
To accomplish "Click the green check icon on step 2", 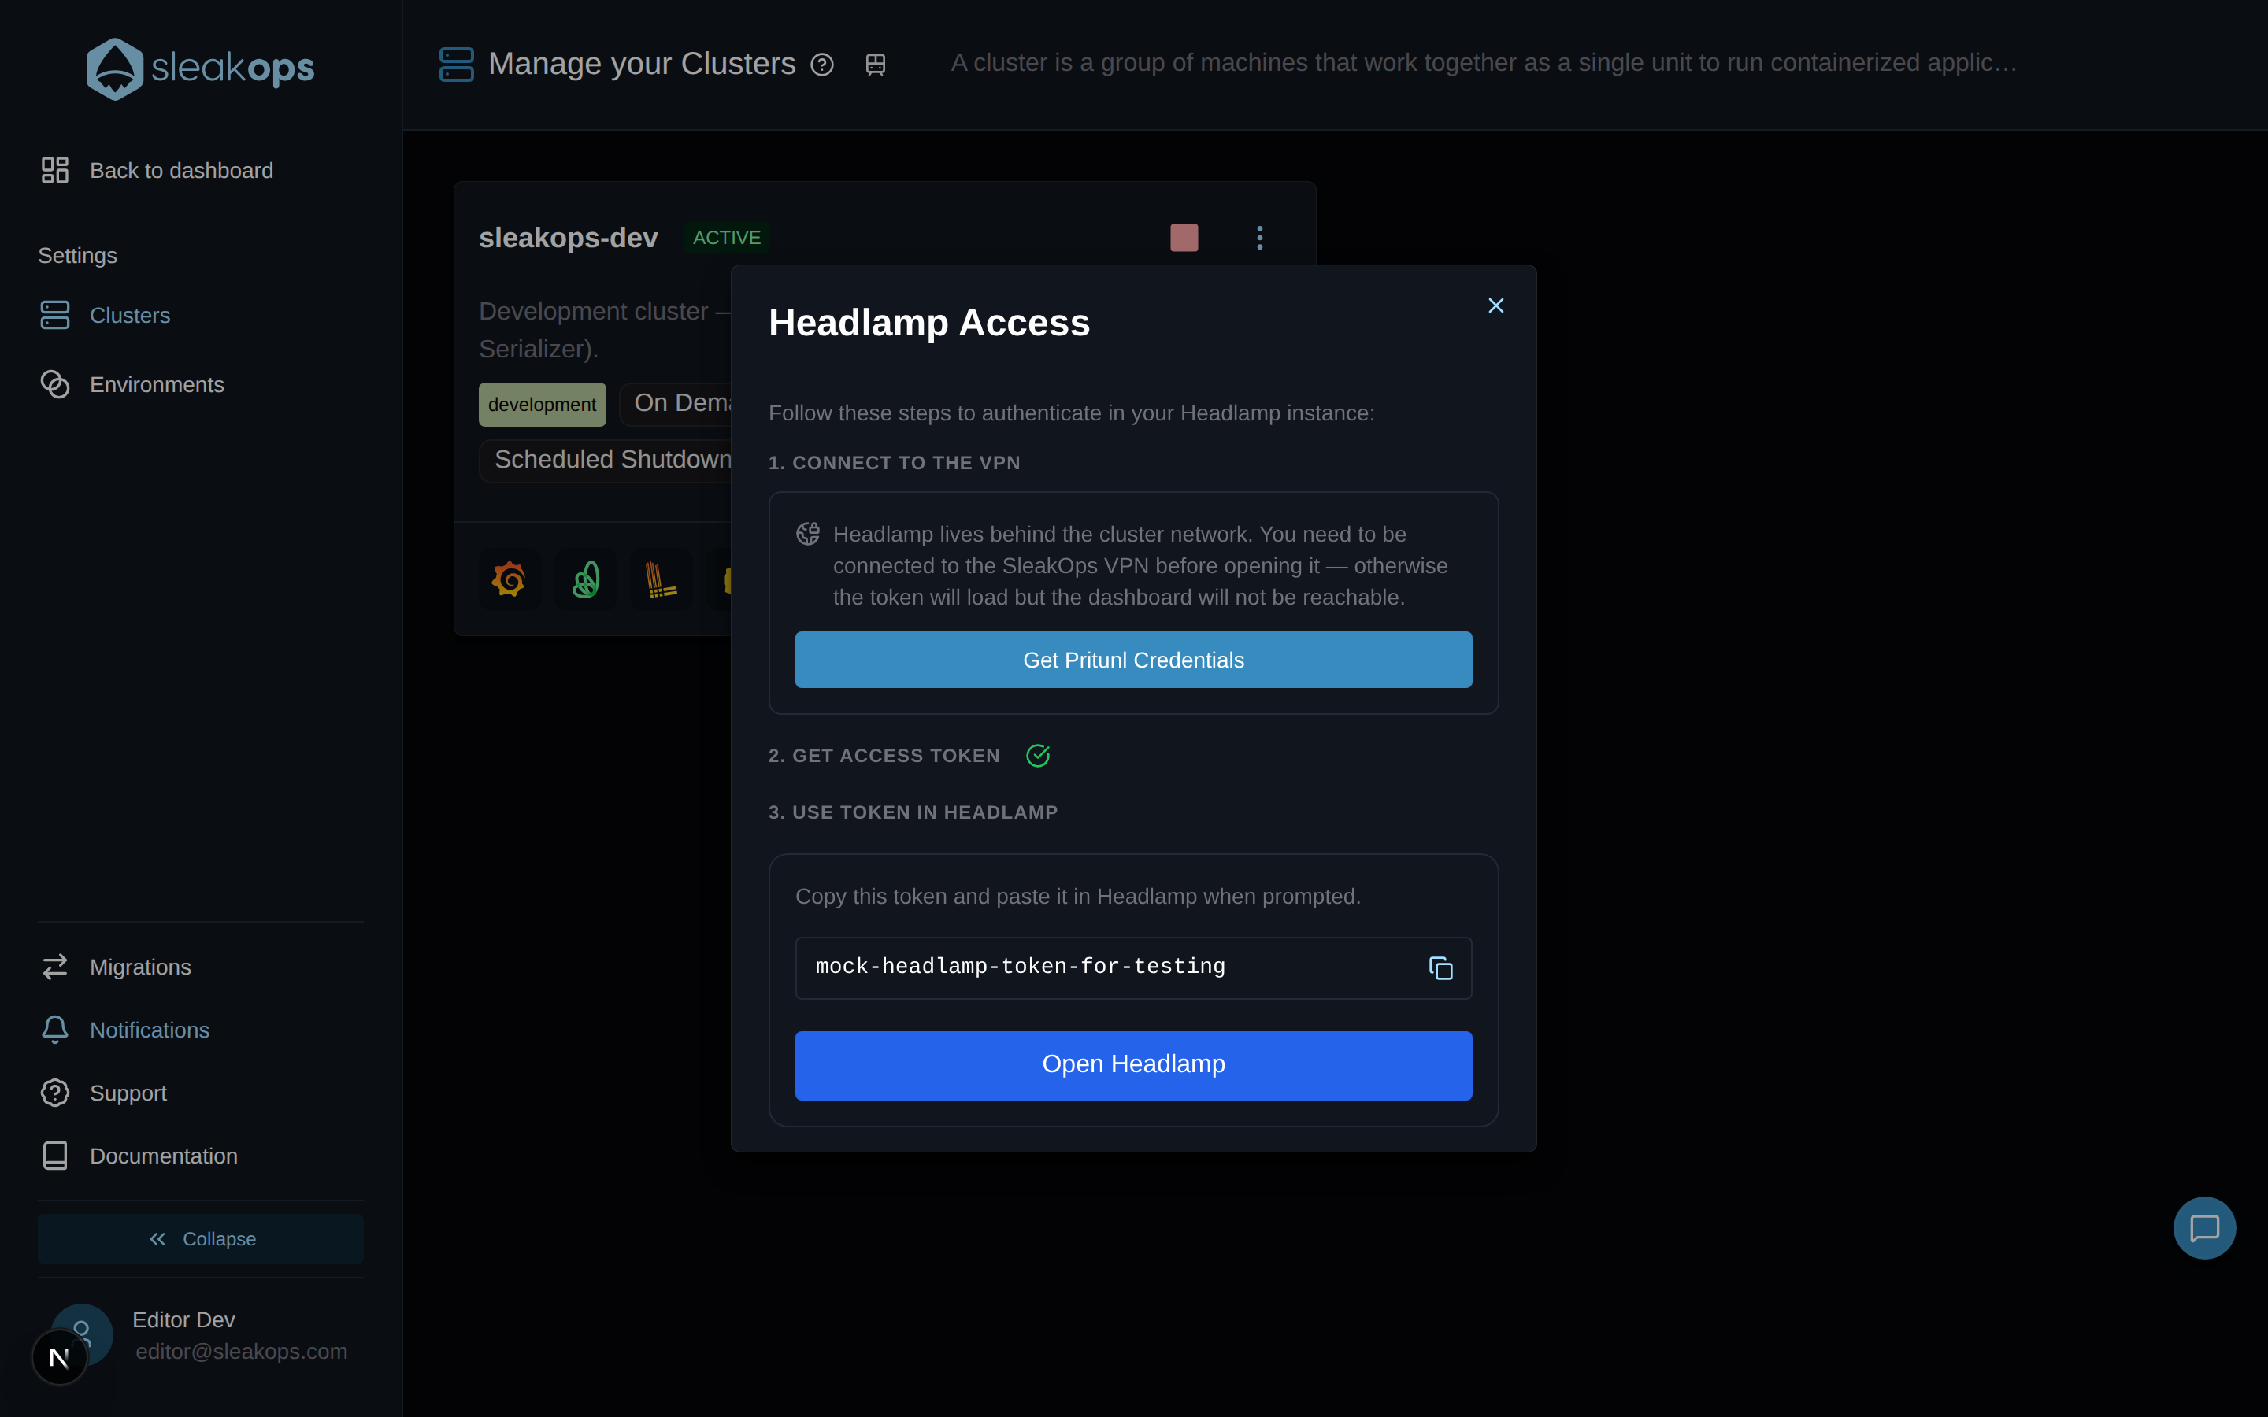I will click(1037, 756).
